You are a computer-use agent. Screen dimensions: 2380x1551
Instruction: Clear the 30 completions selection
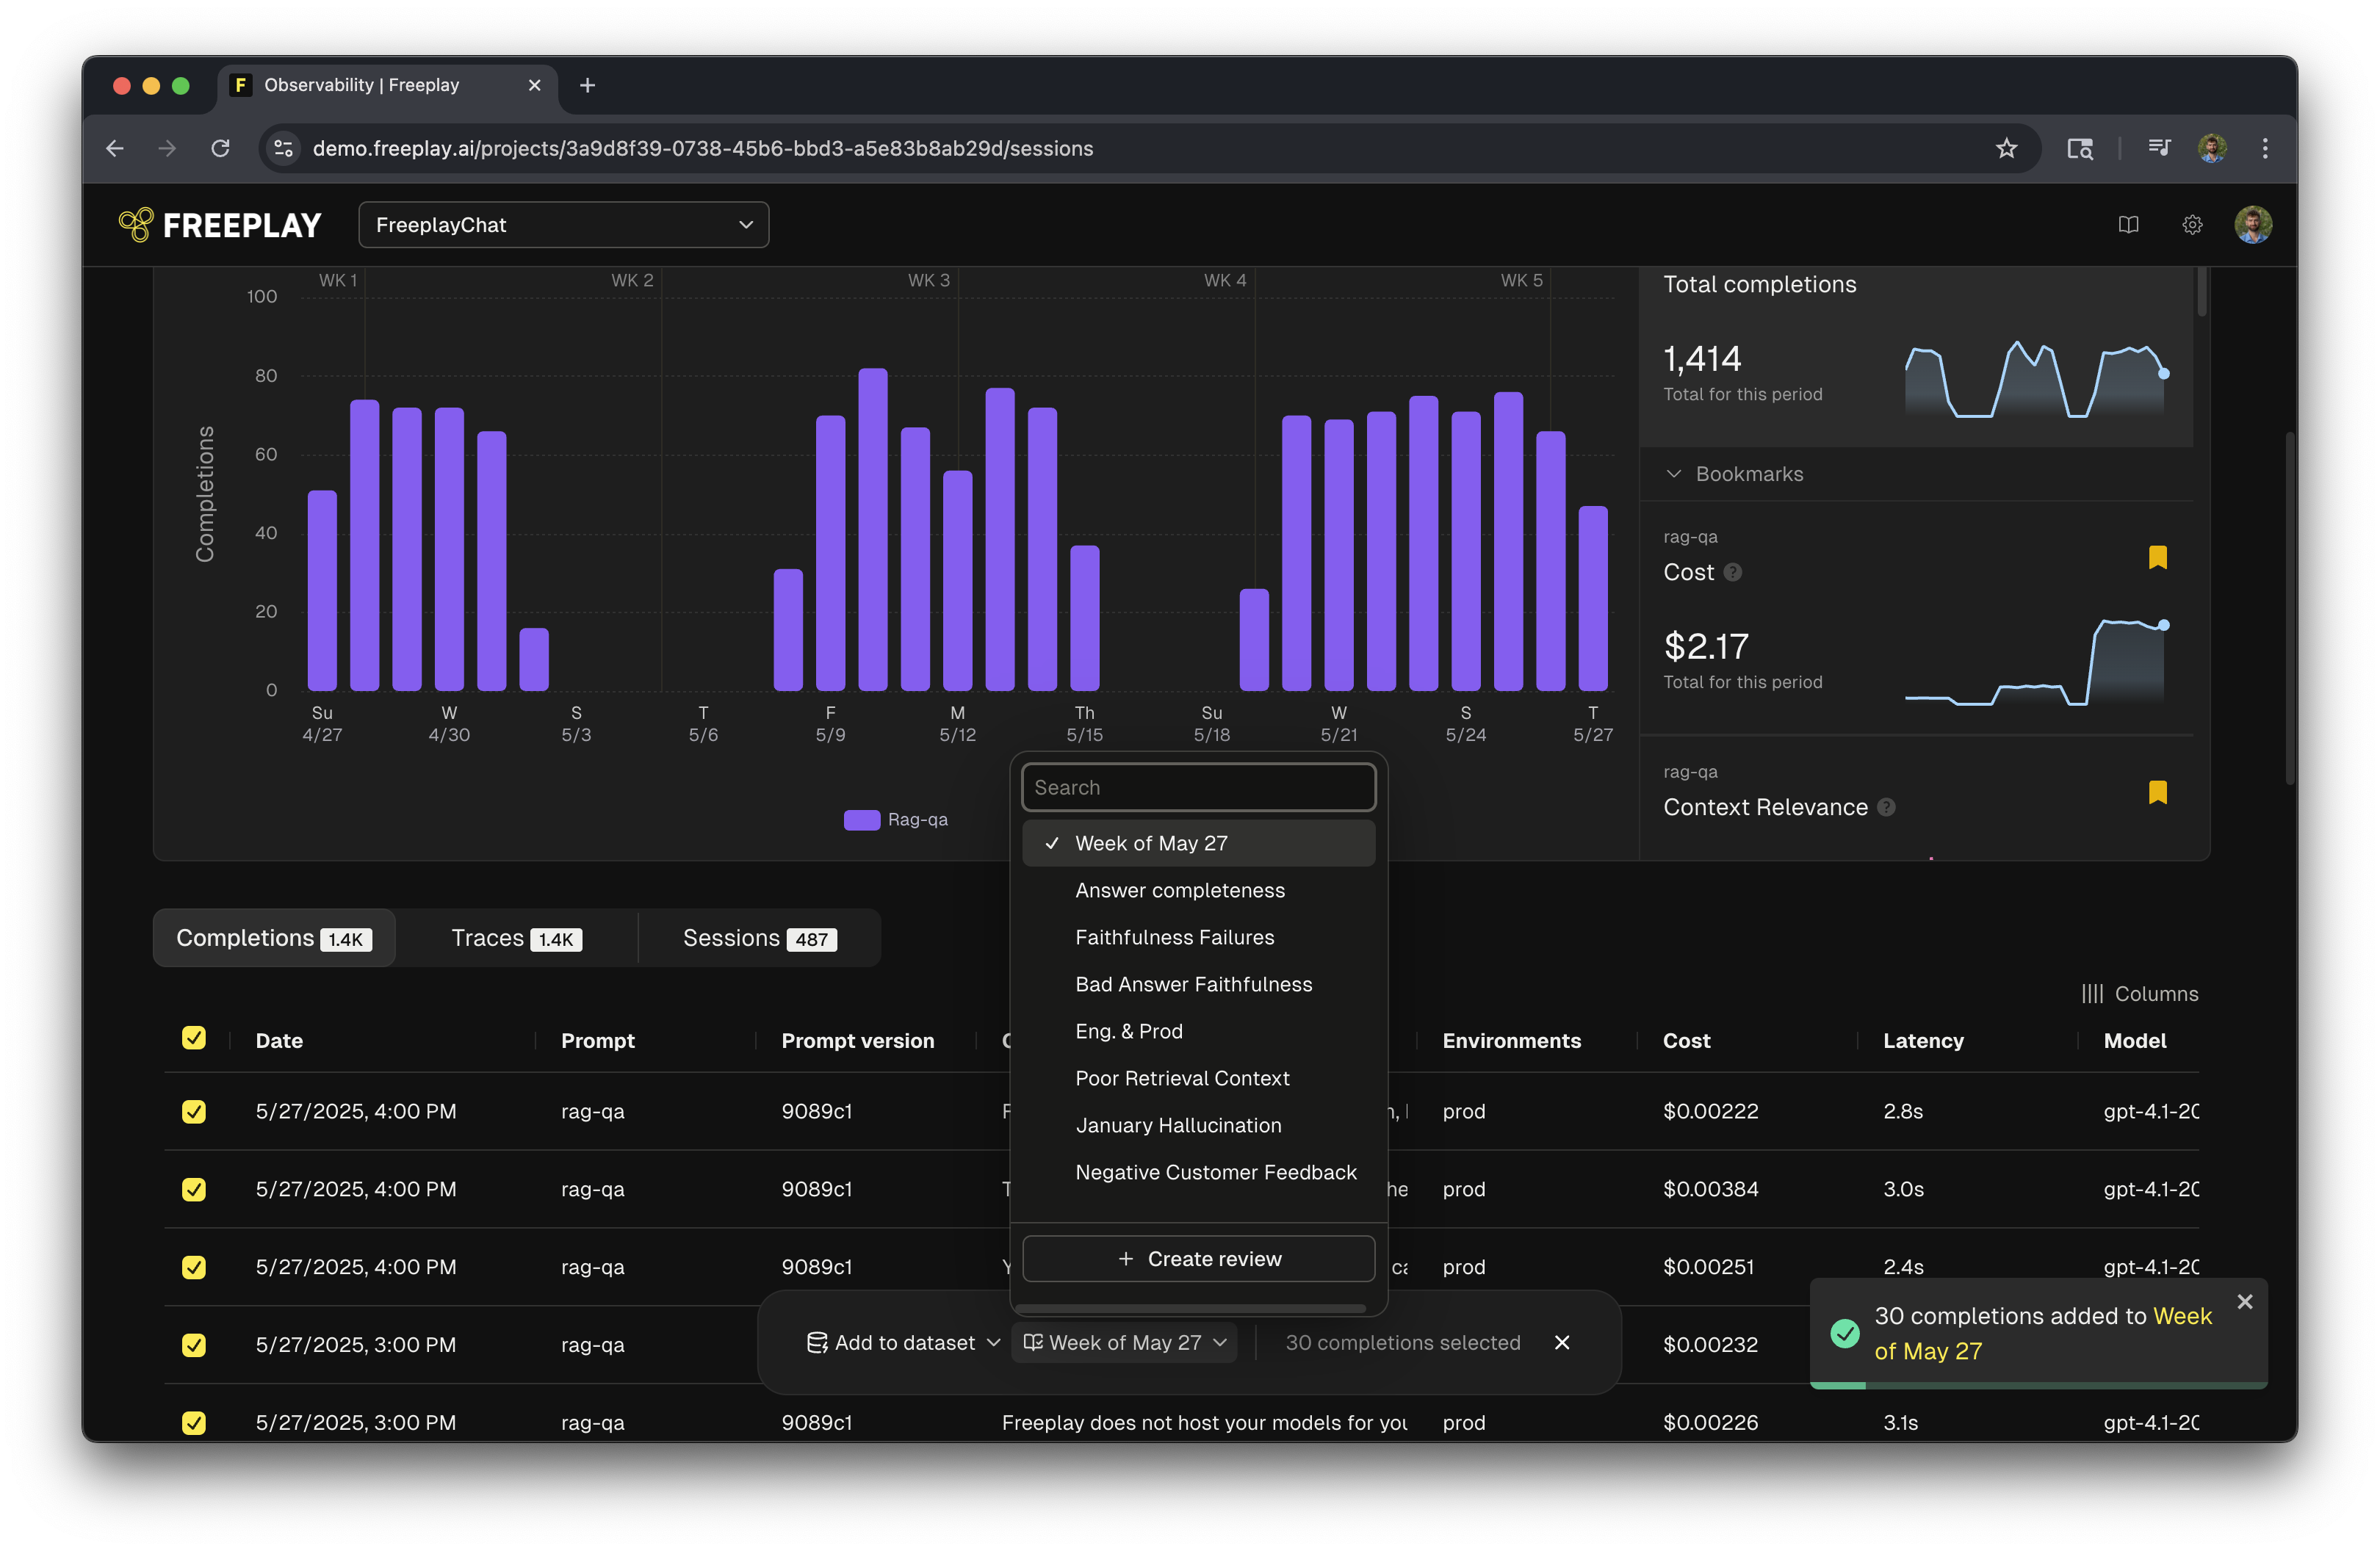pyautogui.click(x=1562, y=1342)
